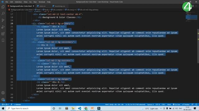Image resolution: width=199 pixels, height=111 pixels.
Task: Open PowerPoint from the taskbar
Action: [92, 108]
